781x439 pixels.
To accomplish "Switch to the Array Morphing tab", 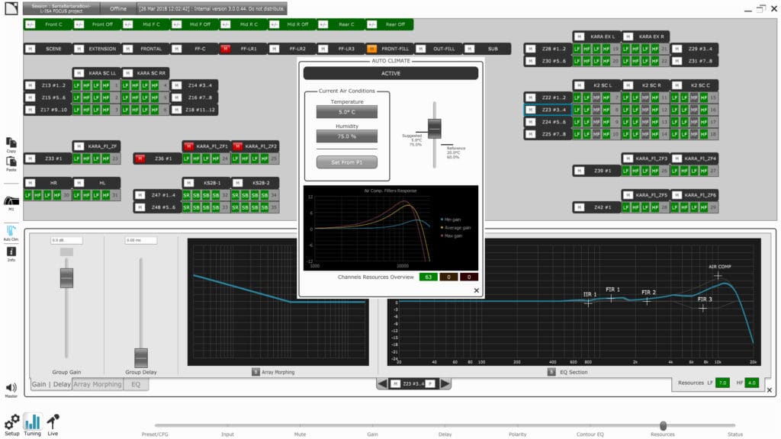I will [x=98, y=385].
